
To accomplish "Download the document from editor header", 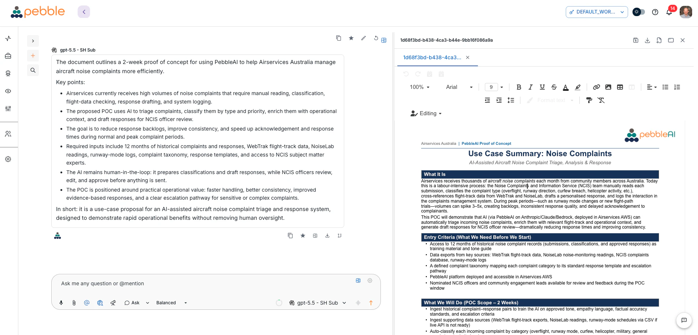I will coord(647,40).
